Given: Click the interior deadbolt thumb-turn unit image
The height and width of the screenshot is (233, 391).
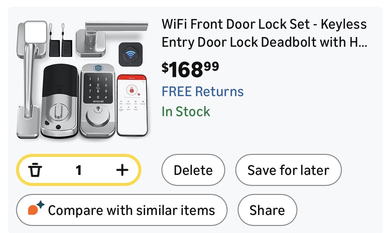Looking at the screenshot, I should click(59, 102).
